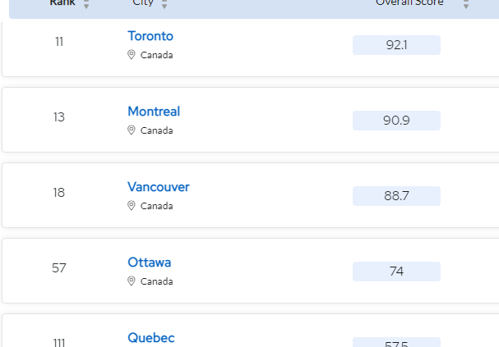Click the Overall Score header label
Screen dimensions: 499x347
409,2
